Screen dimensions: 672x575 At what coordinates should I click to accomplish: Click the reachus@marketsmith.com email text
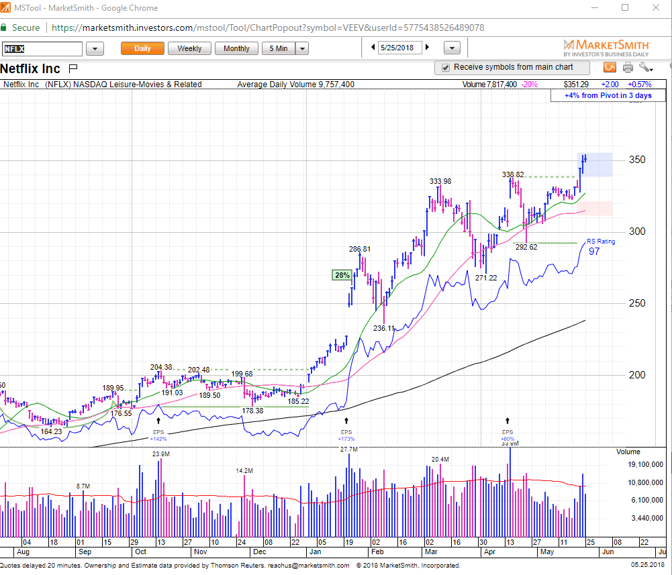309,566
